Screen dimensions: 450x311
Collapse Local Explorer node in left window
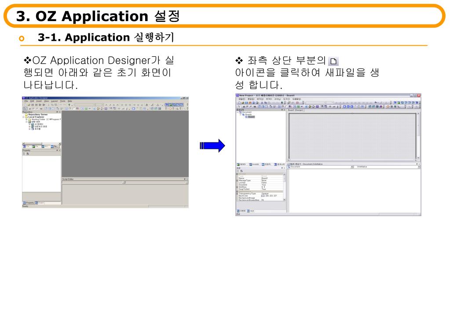point(23,117)
